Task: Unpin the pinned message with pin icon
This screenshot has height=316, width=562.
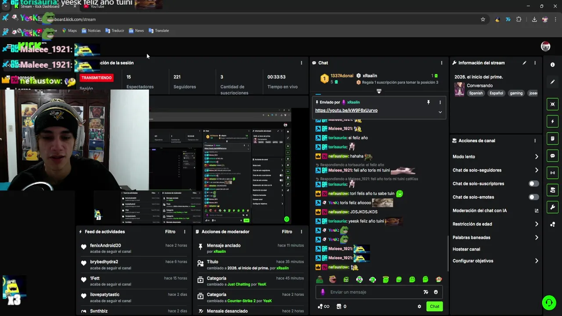Action: tap(429, 102)
